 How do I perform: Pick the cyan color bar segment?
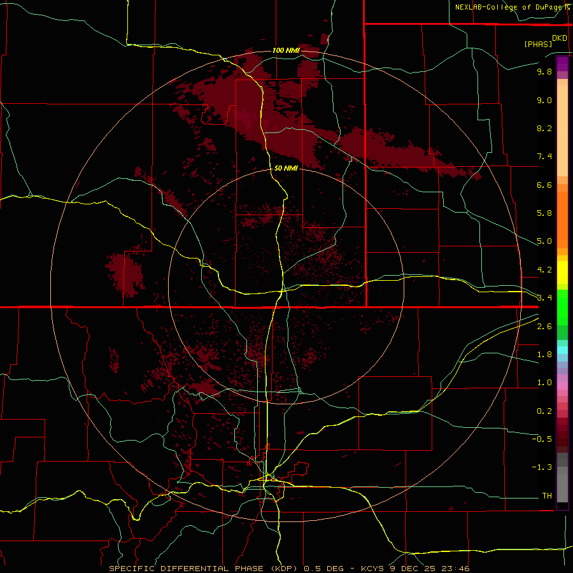click(x=562, y=350)
